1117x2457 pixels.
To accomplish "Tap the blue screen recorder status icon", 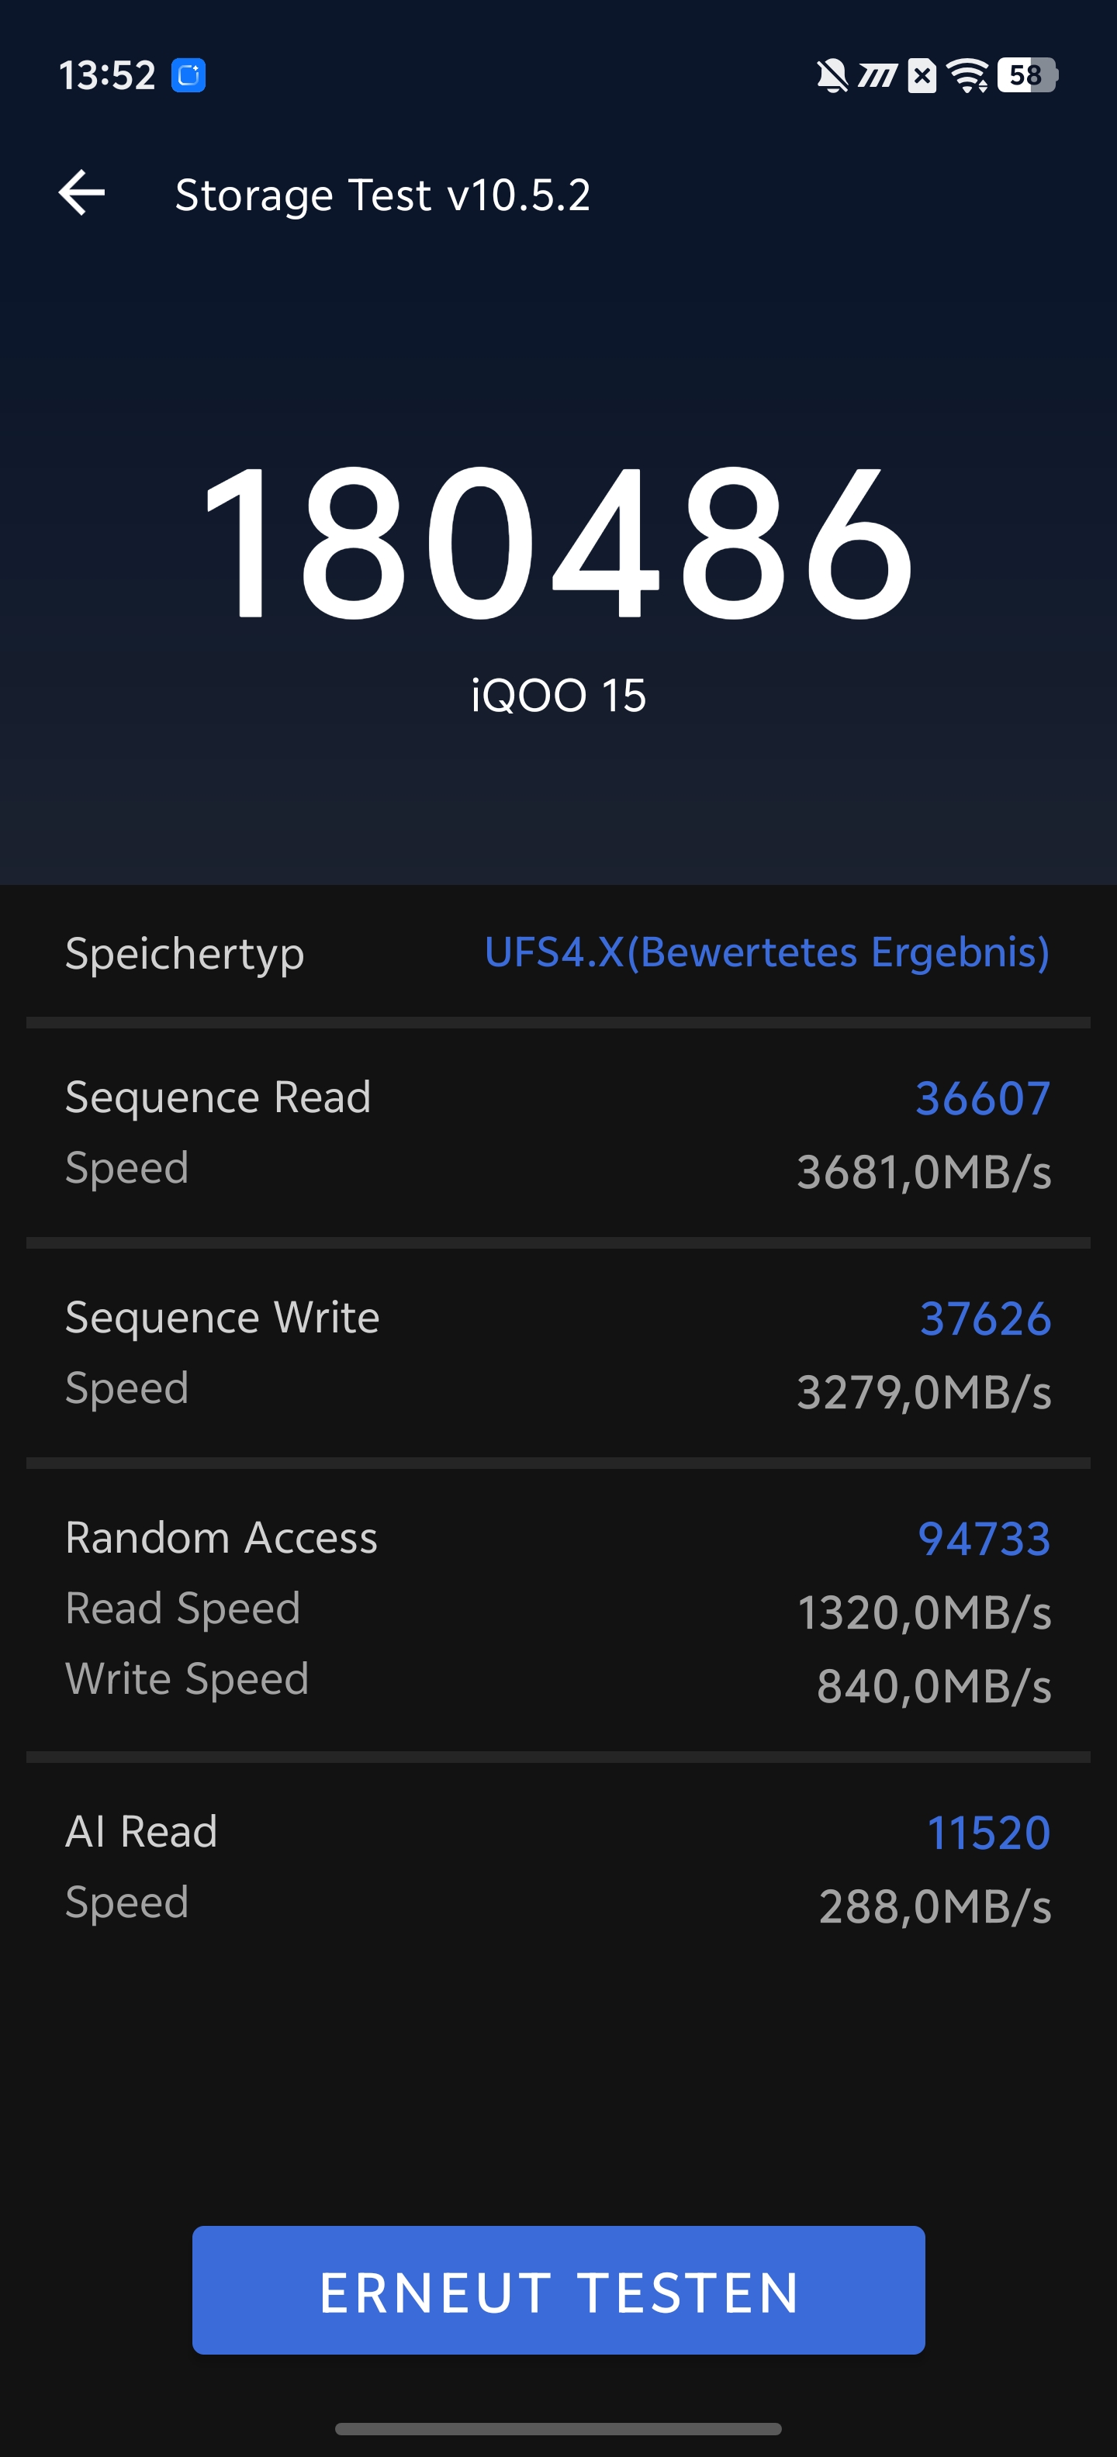I will (x=188, y=75).
